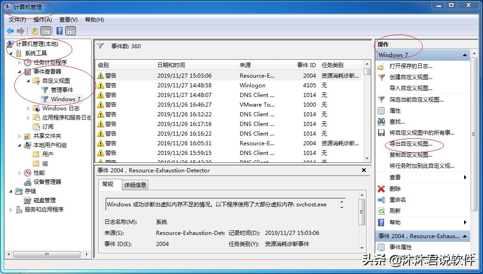Click the 查找 binoculars icon

click(x=382, y=121)
